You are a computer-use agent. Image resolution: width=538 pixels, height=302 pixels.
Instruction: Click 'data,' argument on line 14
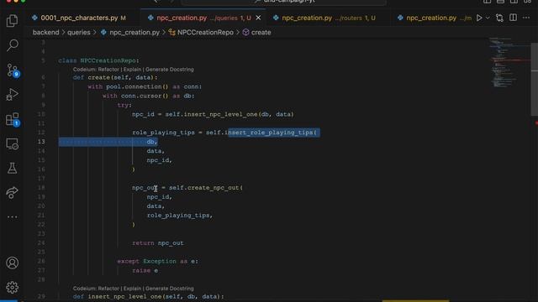[156, 151]
